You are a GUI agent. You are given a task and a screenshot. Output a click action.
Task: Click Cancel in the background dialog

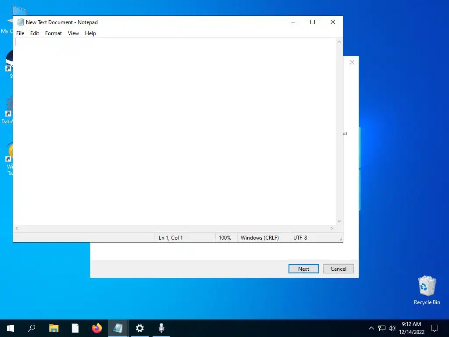pyautogui.click(x=339, y=269)
